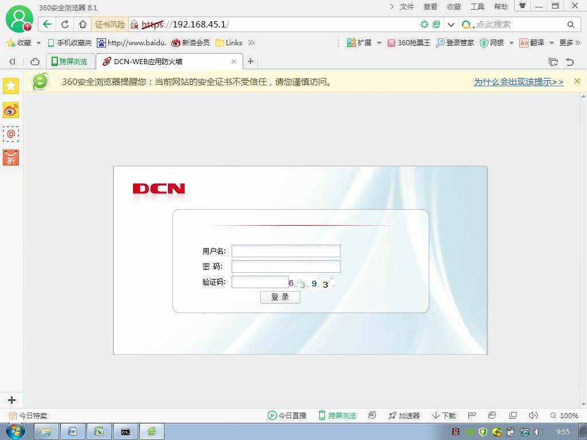Click the 用户名 username field
This screenshot has height=440, width=587.
tap(286, 251)
